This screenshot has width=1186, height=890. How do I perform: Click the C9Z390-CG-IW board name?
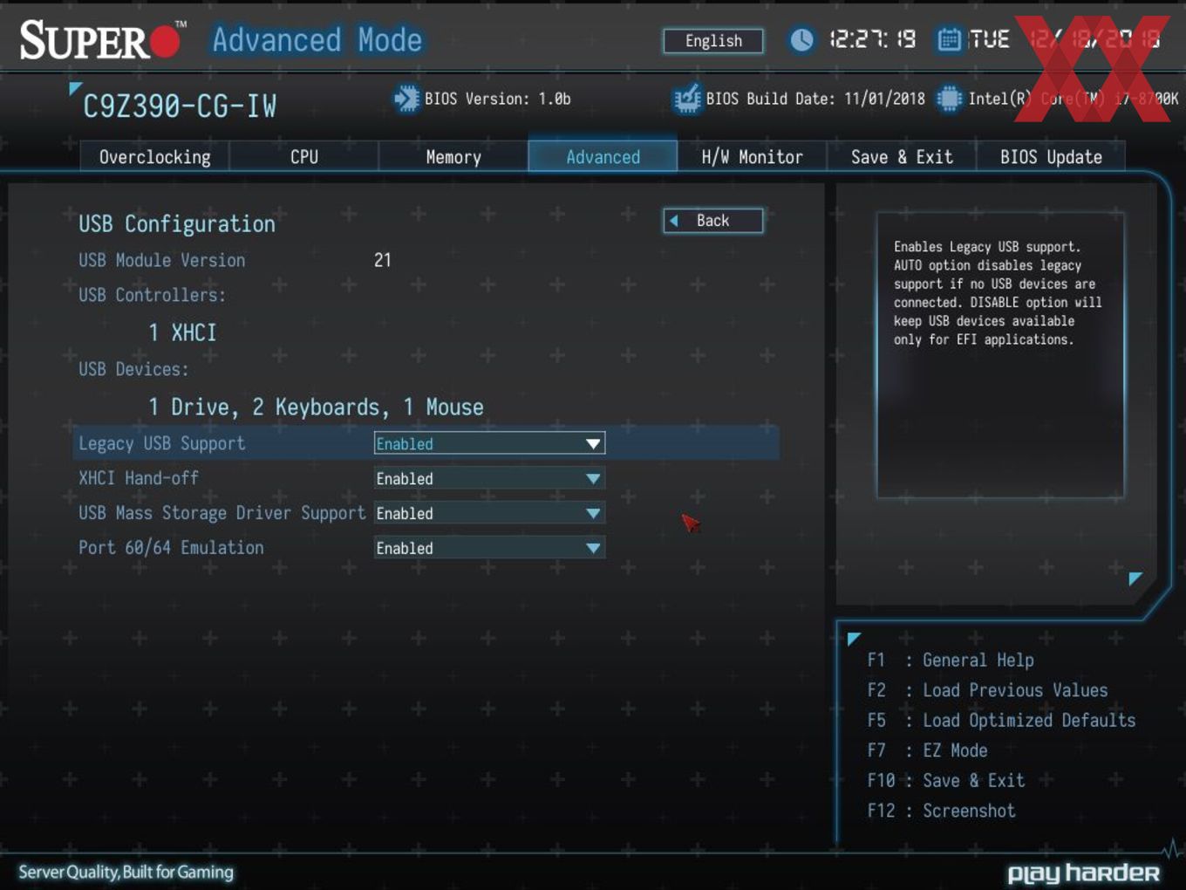[x=180, y=106]
